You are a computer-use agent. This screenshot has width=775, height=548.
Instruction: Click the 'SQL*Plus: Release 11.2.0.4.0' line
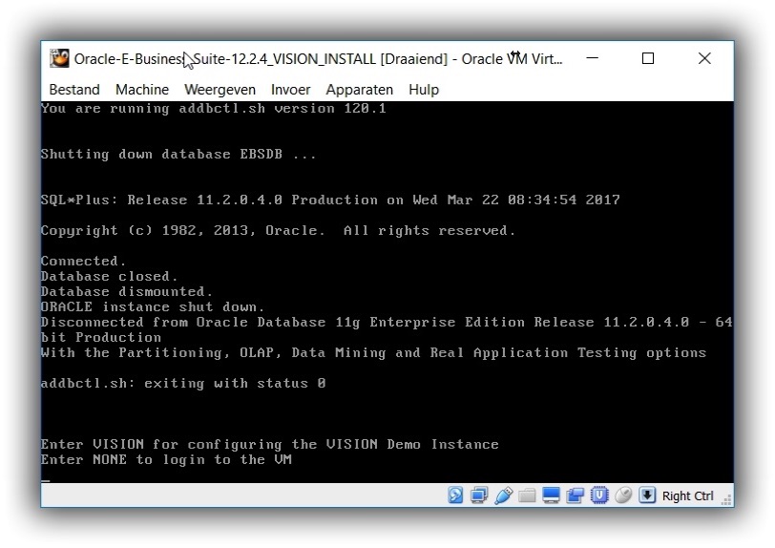330,200
